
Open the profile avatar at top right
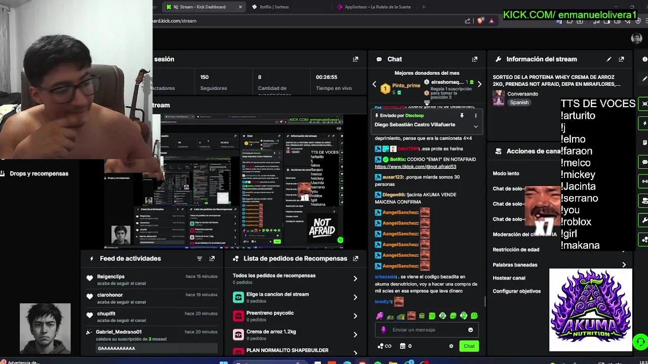pyautogui.click(x=636, y=38)
